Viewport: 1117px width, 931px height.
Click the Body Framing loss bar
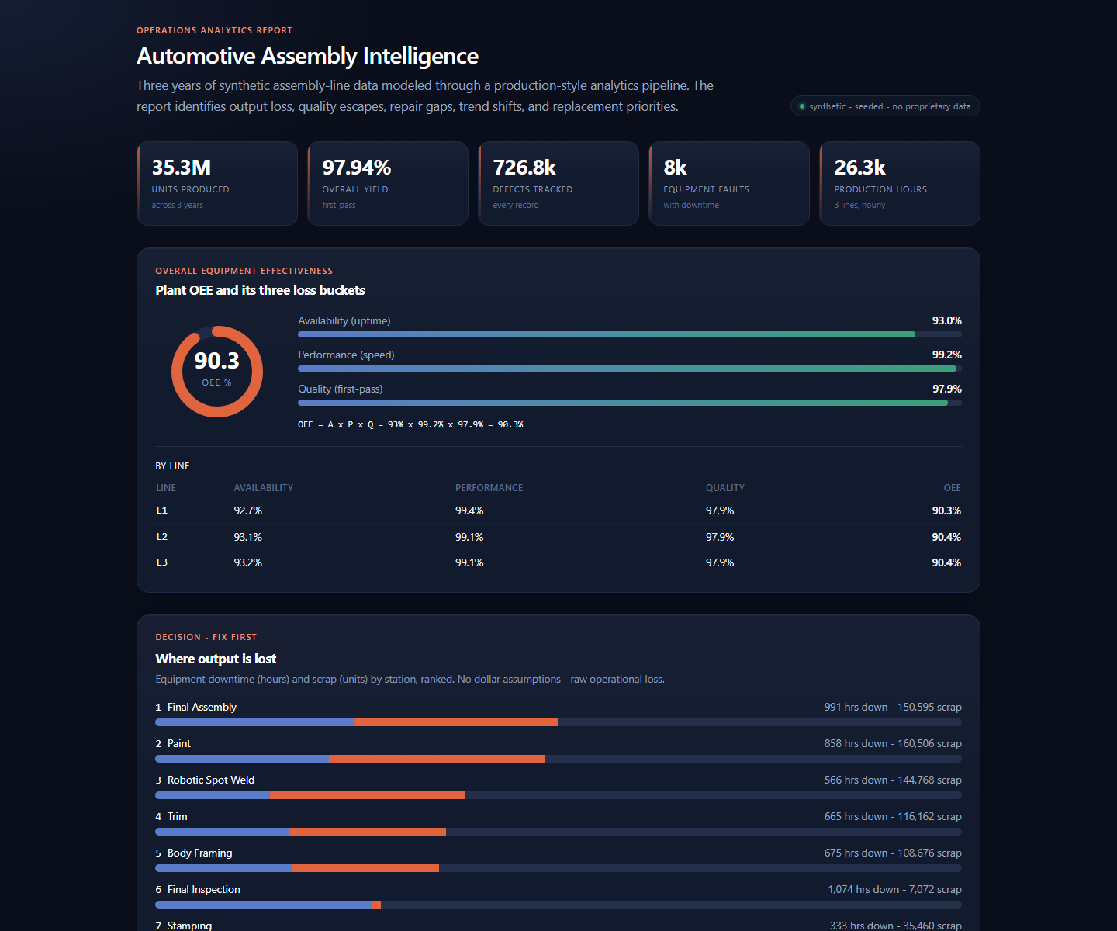tap(558, 868)
